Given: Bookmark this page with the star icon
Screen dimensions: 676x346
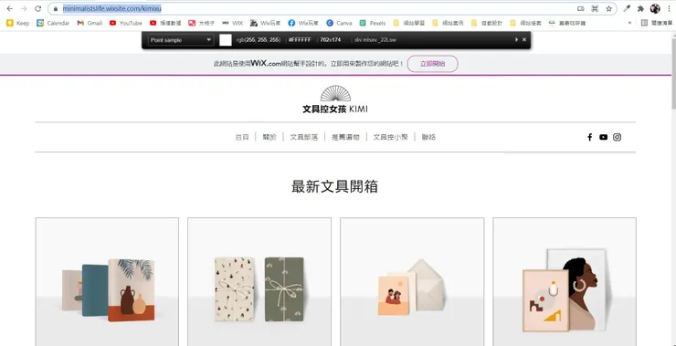Looking at the screenshot, I should point(608,8).
